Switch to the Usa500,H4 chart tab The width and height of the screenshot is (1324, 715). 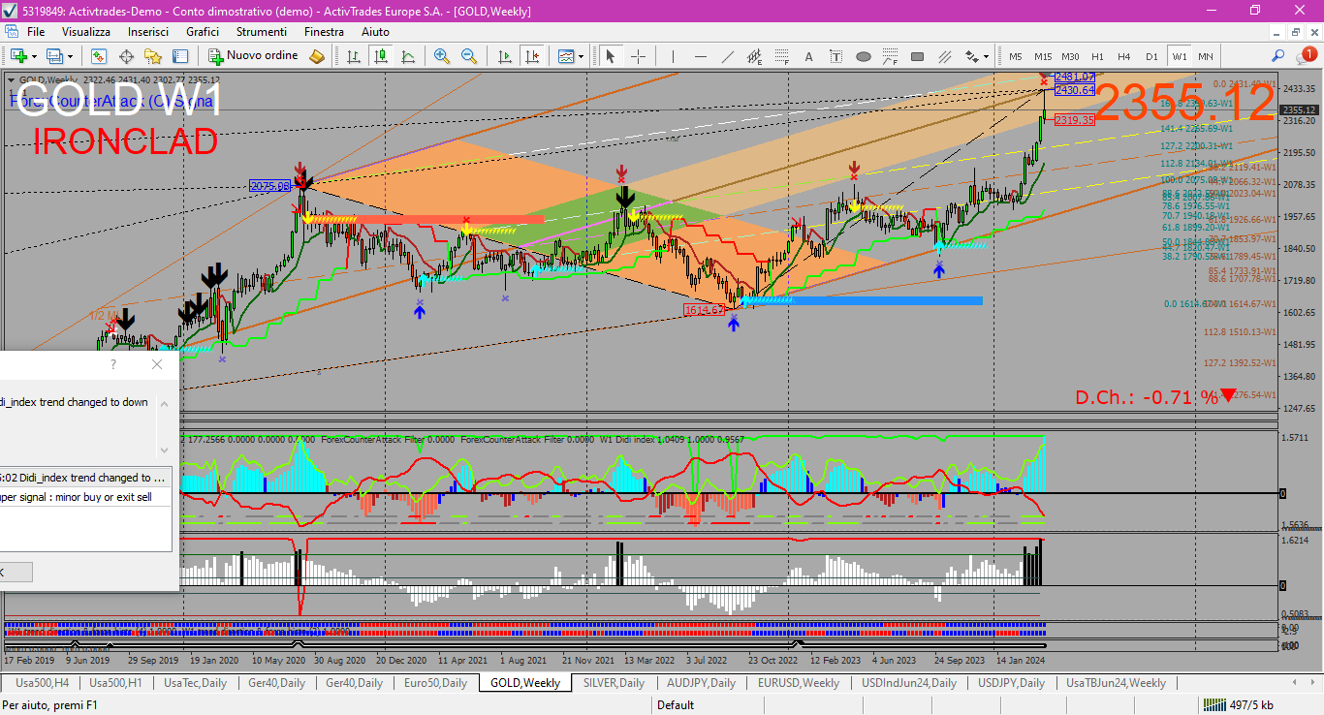click(42, 683)
